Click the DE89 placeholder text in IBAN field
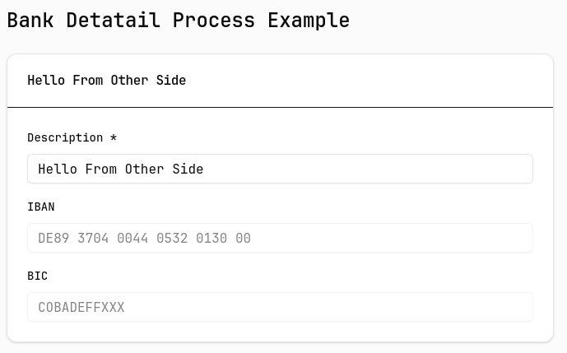567x353 pixels. point(53,239)
